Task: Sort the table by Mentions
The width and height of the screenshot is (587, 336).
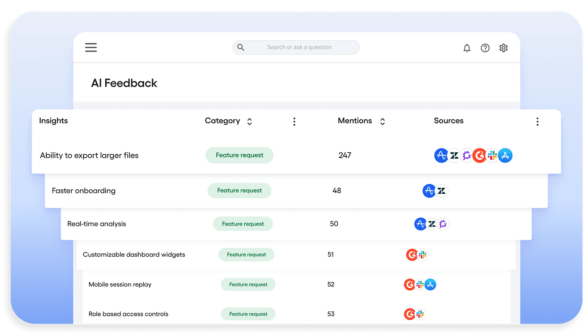Action: coord(382,121)
